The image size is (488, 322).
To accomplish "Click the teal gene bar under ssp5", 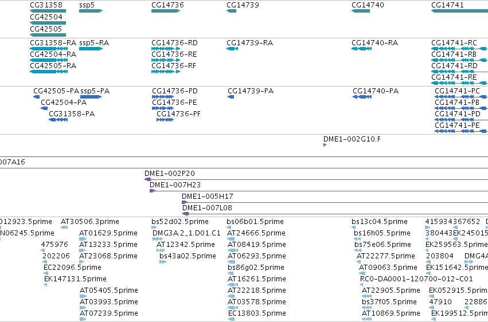I will point(91,11).
